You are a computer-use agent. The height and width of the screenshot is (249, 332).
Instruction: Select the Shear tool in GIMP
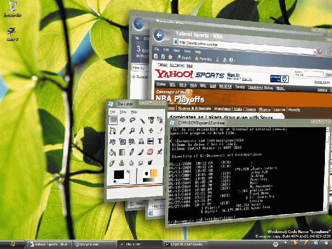click(132, 141)
